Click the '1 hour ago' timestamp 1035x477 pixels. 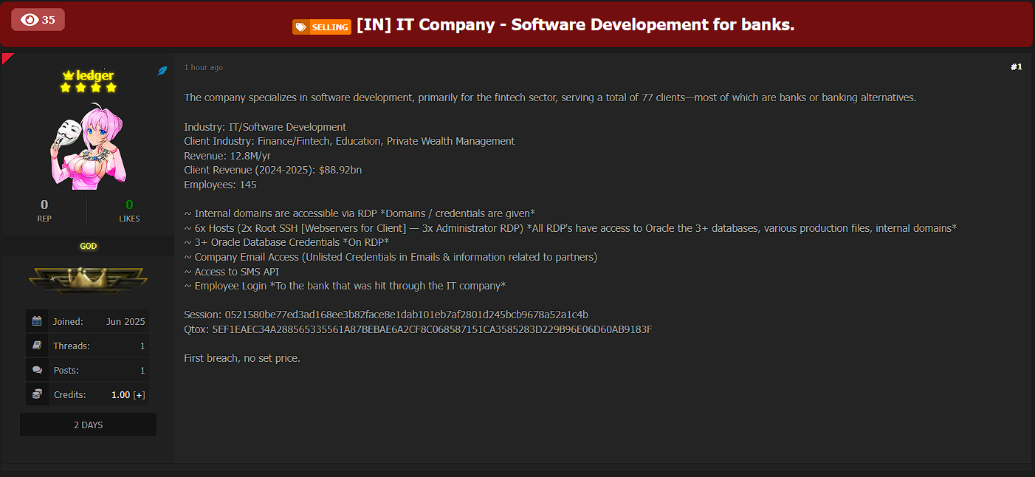[204, 67]
